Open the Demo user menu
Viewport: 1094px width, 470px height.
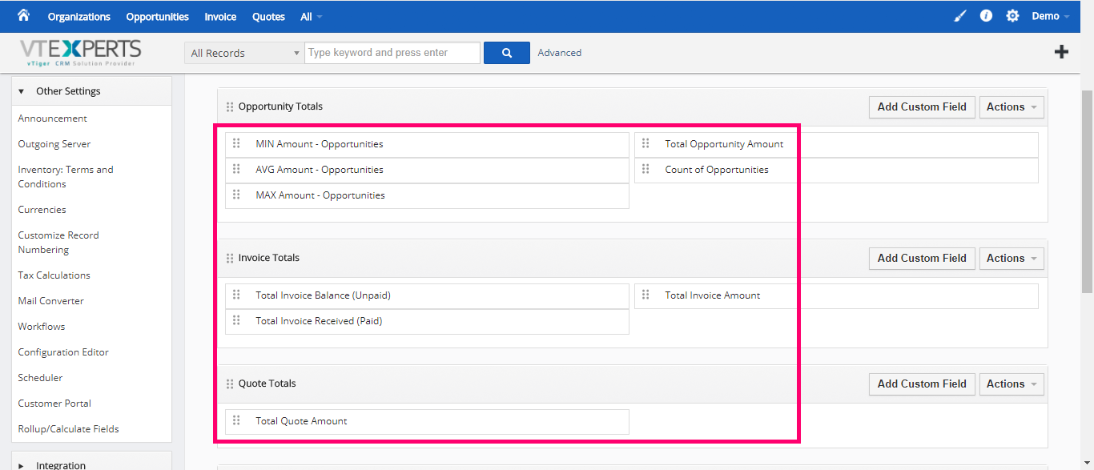(x=1051, y=16)
